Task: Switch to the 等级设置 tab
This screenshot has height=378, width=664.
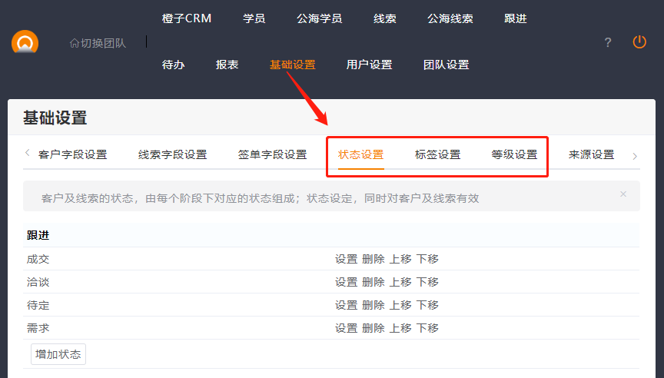Action: tap(514, 154)
